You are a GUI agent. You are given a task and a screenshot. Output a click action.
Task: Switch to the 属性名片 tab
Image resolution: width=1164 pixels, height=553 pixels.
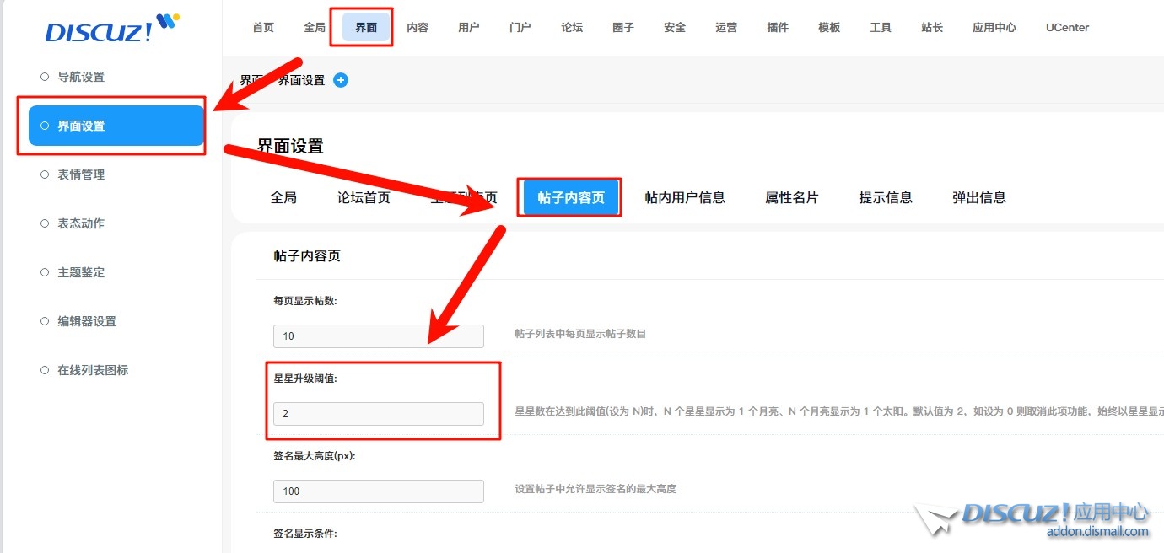[792, 197]
